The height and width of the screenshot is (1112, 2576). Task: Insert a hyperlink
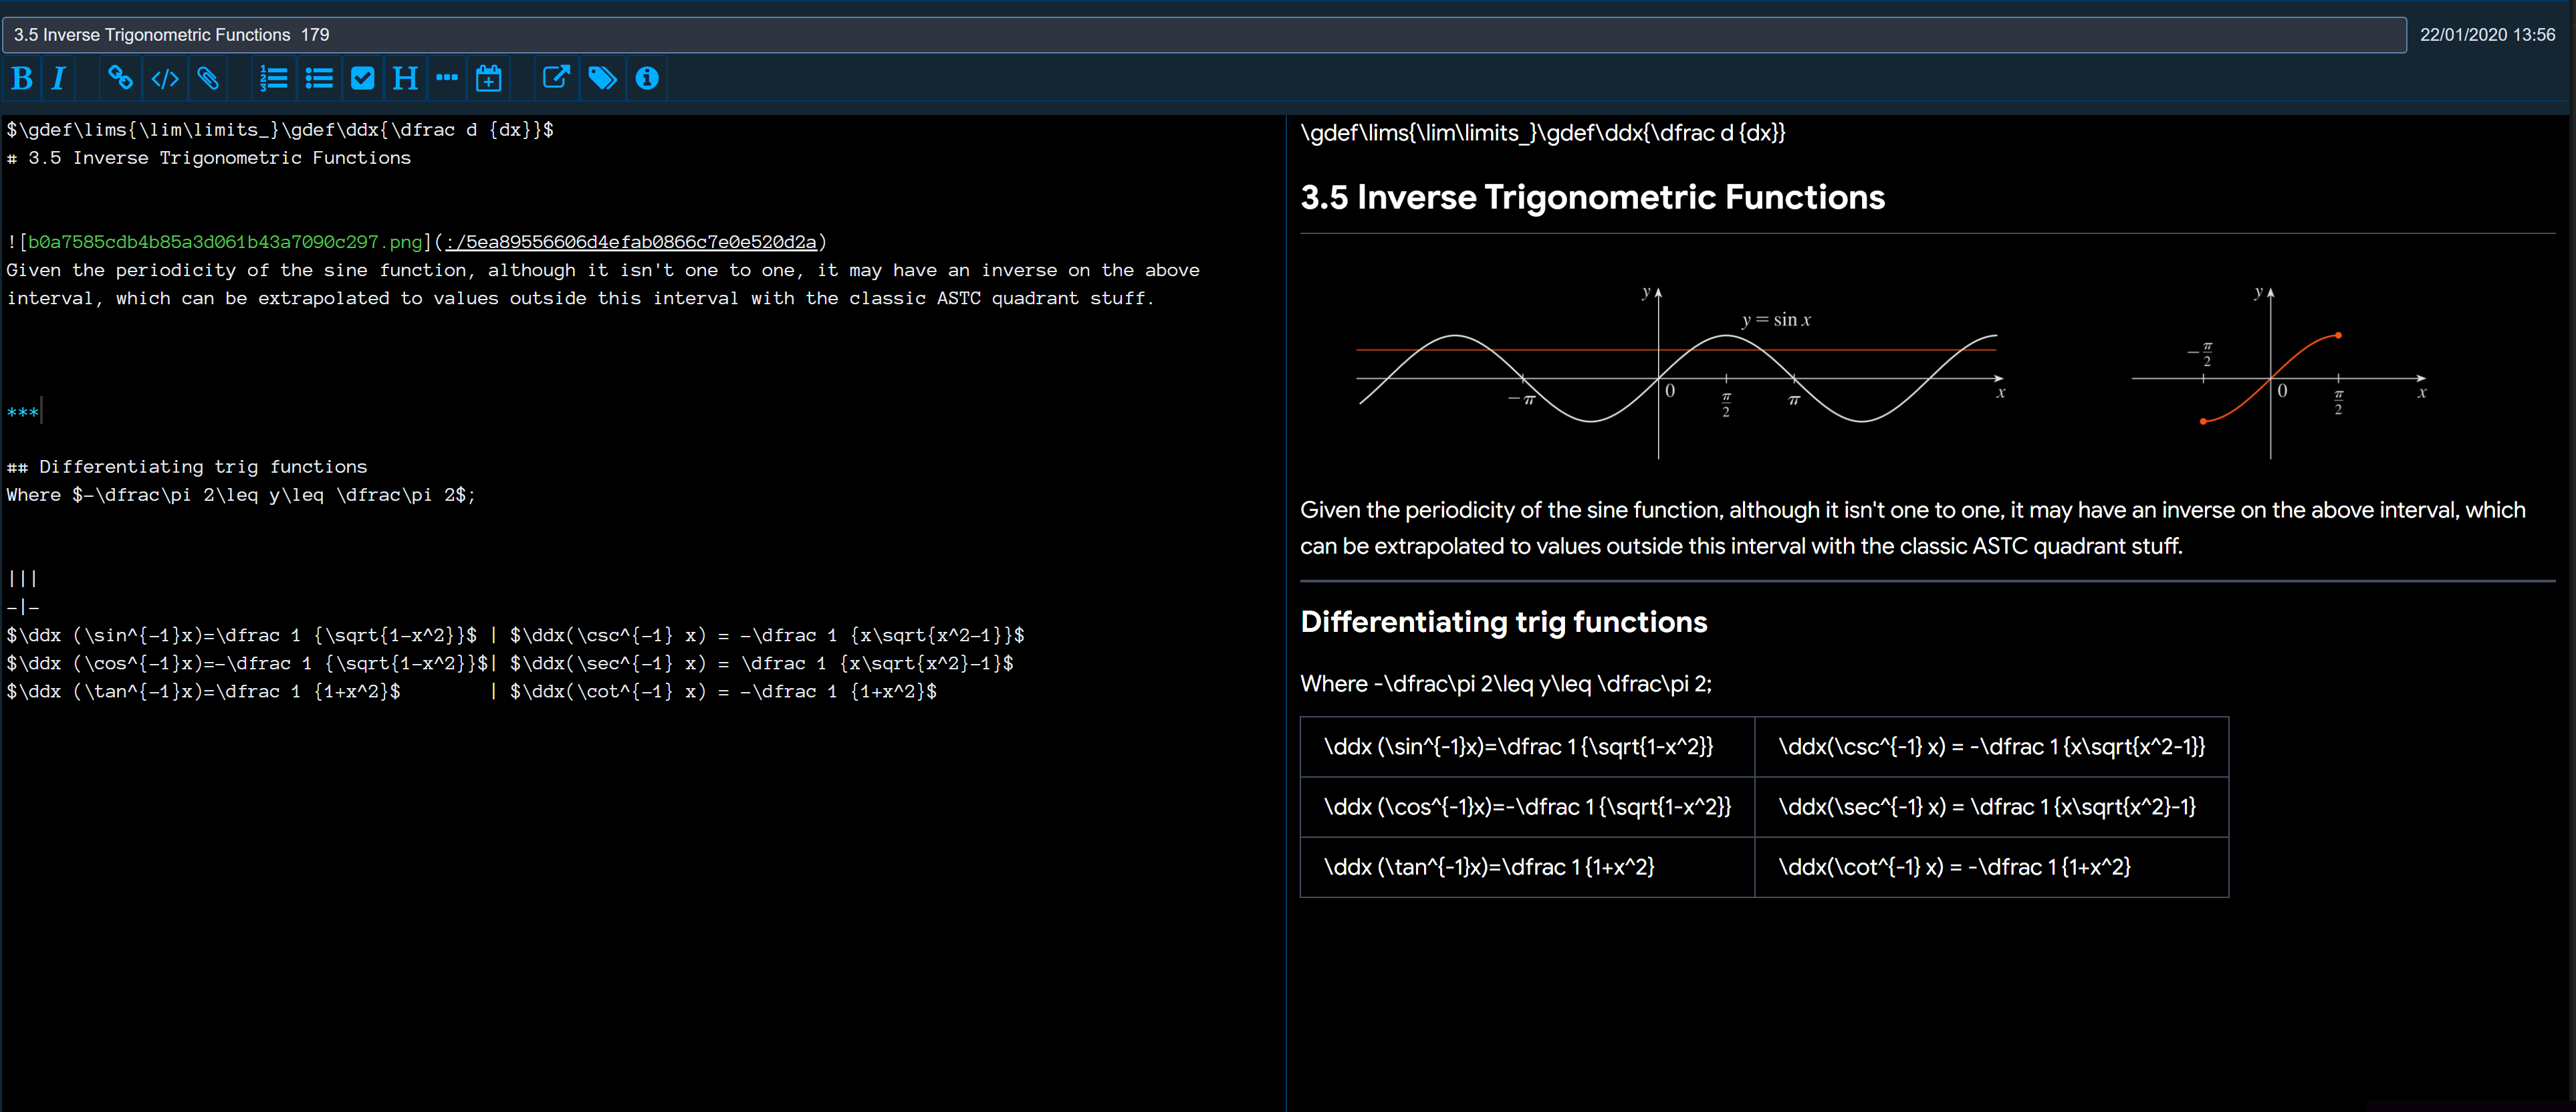pyautogui.click(x=120, y=78)
